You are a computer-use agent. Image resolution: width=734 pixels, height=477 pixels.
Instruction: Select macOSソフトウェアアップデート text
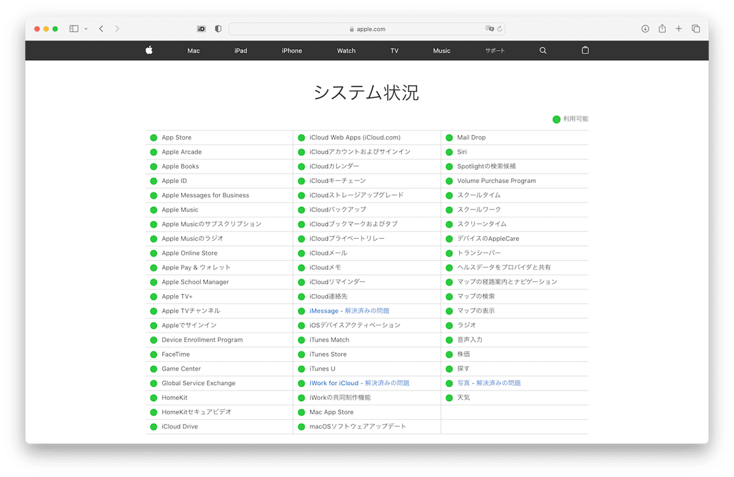358,427
